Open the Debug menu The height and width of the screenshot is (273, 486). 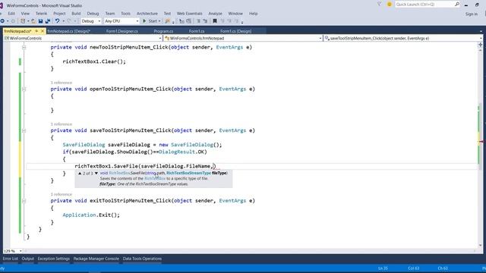93,14
